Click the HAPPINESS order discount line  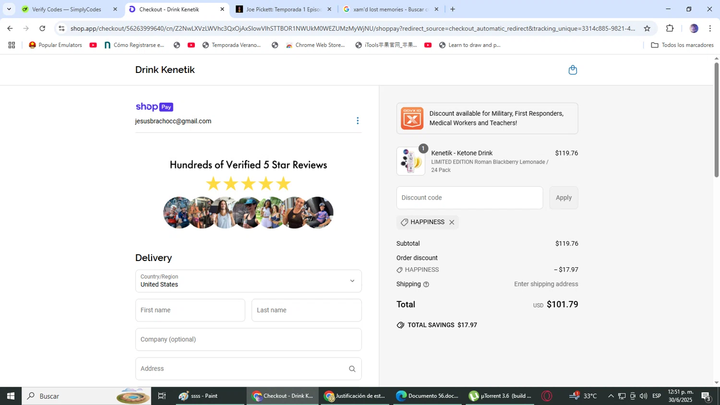(x=487, y=270)
